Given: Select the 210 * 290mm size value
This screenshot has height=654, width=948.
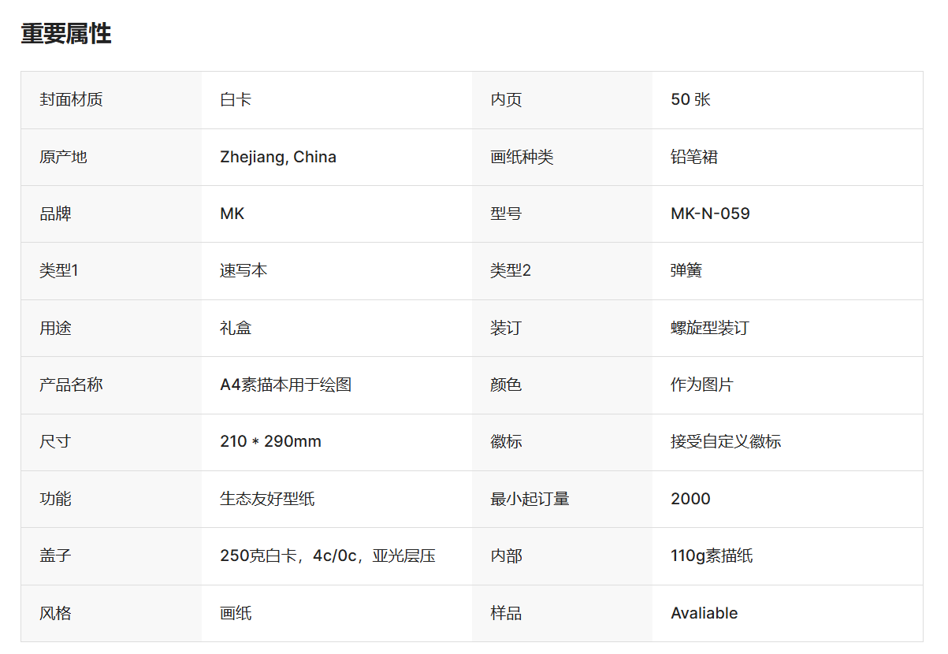Looking at the screenshot, I should (x=270, y=441).
